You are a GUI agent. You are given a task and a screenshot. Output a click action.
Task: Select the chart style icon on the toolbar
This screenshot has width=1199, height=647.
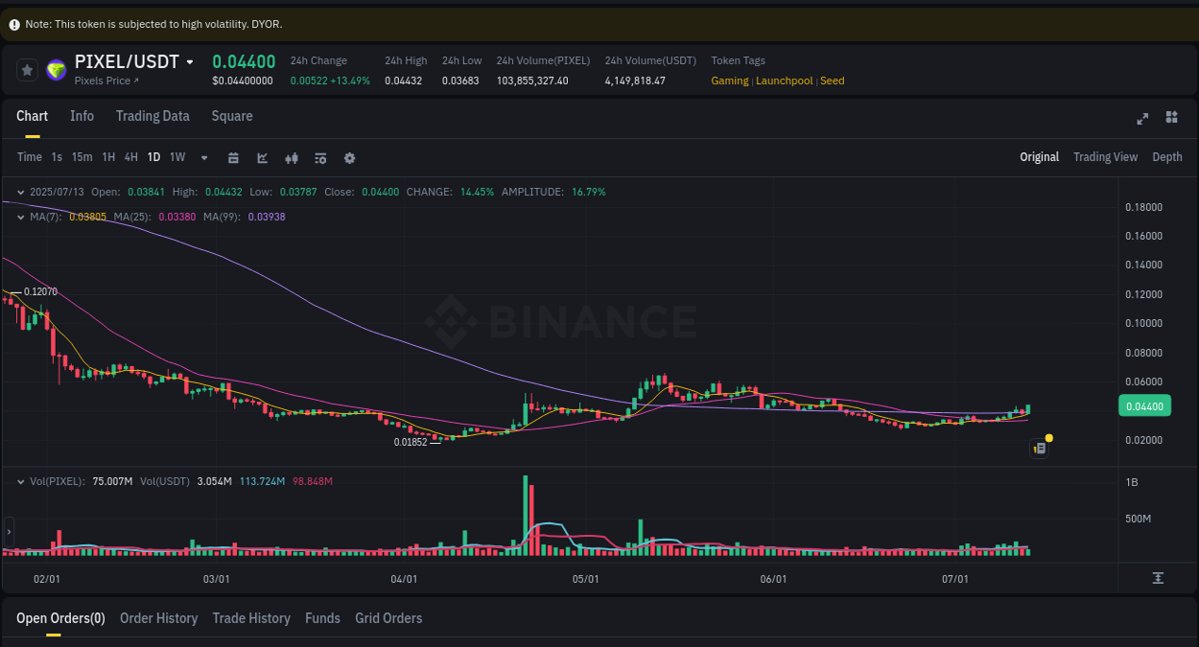[262, 157]
